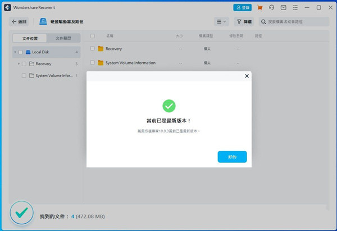The width and height of the screenshot is (337, 231).
Task: Click the Recovery tree folder icon
Action: [x=31, y=64]
